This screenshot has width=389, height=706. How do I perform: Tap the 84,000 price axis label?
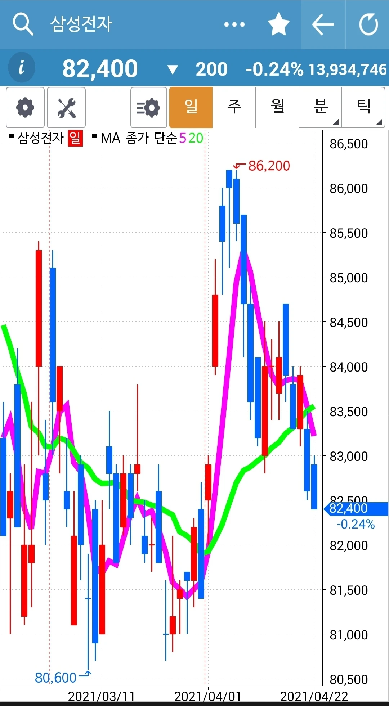click(349, 367)
